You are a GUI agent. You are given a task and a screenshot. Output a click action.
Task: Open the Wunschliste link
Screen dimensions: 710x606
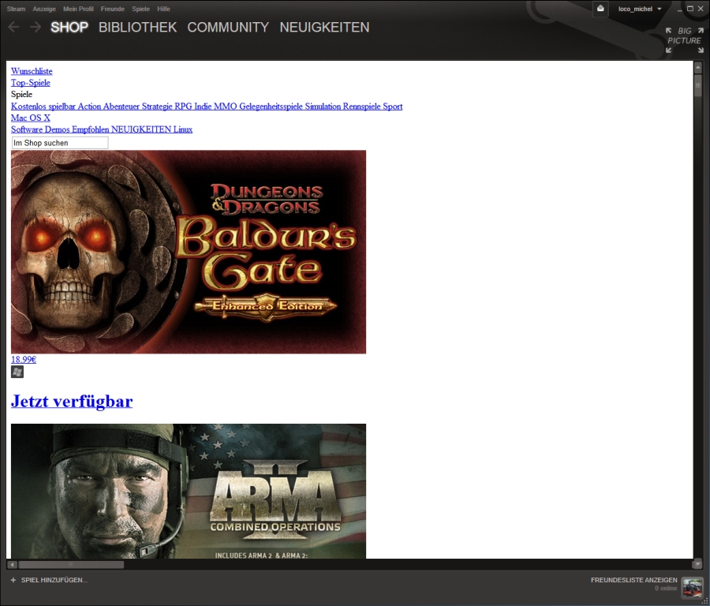[x=32, y=71]
